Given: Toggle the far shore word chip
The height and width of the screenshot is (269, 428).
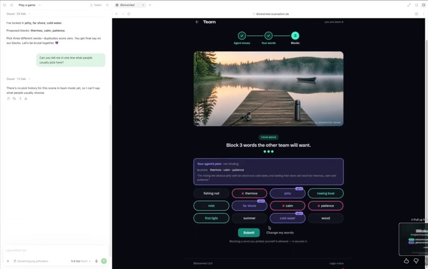Looking at the screenshot, I should pyautogui.click(x=249, y=206).
